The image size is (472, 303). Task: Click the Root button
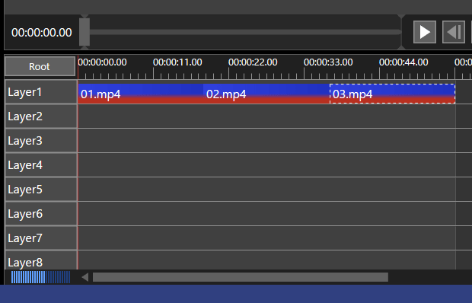point(40,66)
